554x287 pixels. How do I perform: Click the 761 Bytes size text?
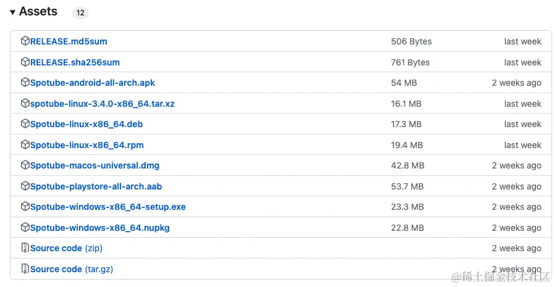pos(410,62)
